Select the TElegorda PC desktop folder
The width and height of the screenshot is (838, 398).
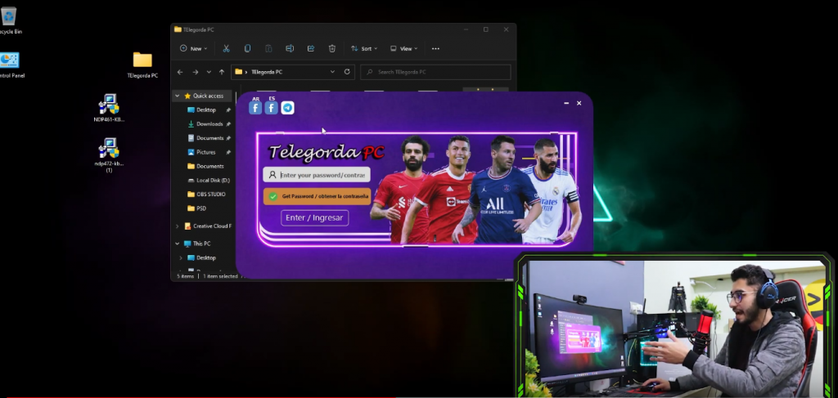pyautogui.click(x=142, y=65)
